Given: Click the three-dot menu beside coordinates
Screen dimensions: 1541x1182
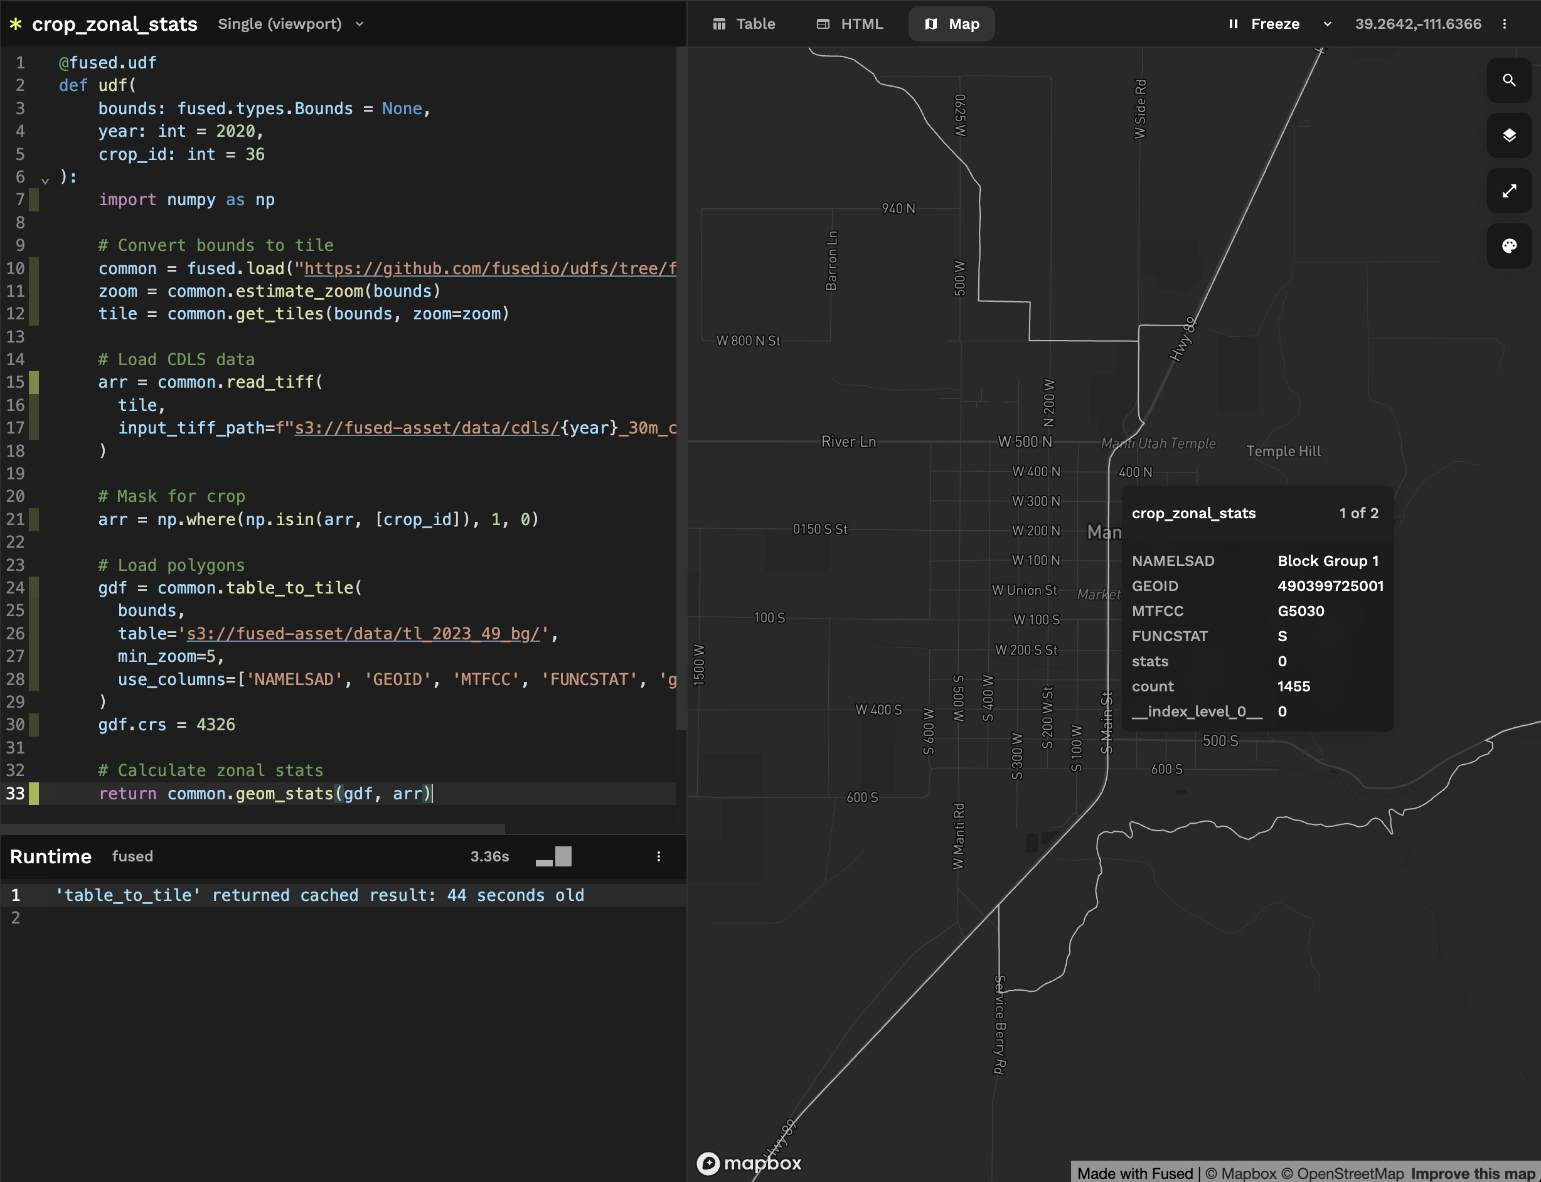Looking at the screenshot, I should (1505, 24).
